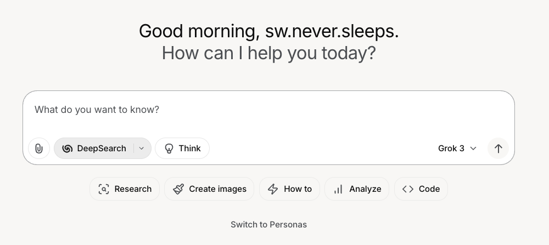Viewport: 549px width, 245px height.
Task: Click the bar chart Analyze icon
Action: [338, 189]
